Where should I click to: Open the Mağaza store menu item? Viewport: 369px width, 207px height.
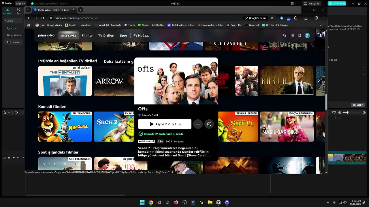click(x=142, y=36)
